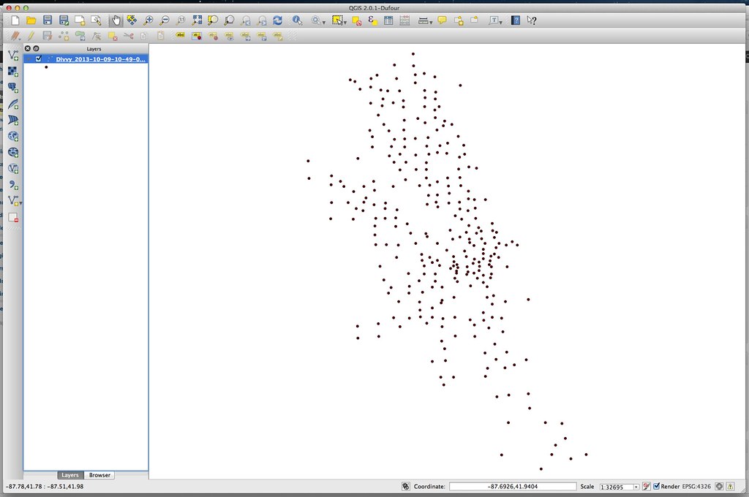Open the log messages warning icon
Viewport: 749px width, 497px height.
(730, 487)
